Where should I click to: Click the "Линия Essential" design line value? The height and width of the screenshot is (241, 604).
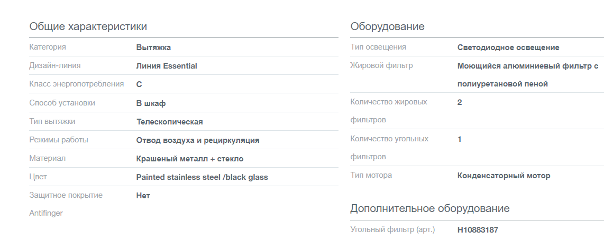click(167, 66)
